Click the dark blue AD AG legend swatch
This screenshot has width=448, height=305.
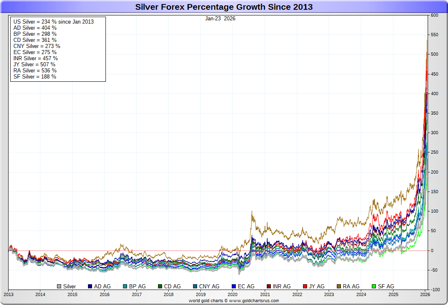click(90, 287)
